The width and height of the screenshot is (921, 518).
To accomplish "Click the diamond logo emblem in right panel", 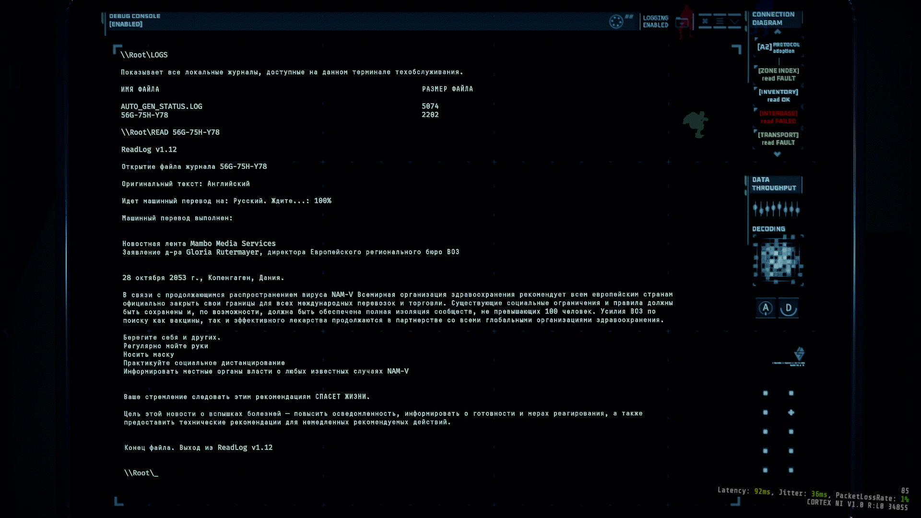I will click(799, 354).
